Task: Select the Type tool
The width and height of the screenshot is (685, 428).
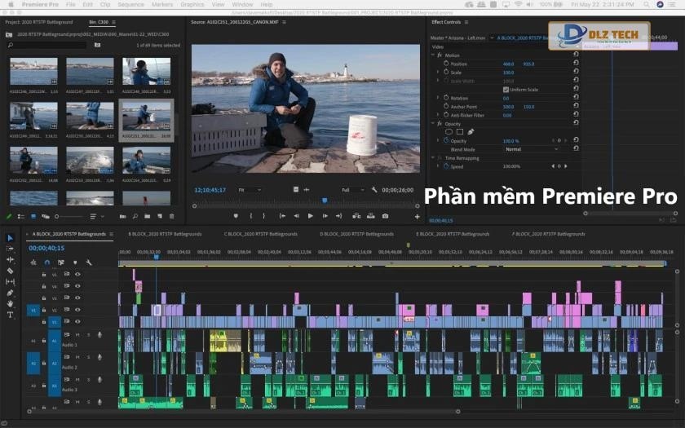Action: (11, 315)
